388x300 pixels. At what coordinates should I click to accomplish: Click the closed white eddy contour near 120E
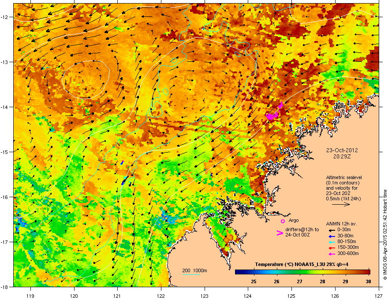[x=86, y=80]
